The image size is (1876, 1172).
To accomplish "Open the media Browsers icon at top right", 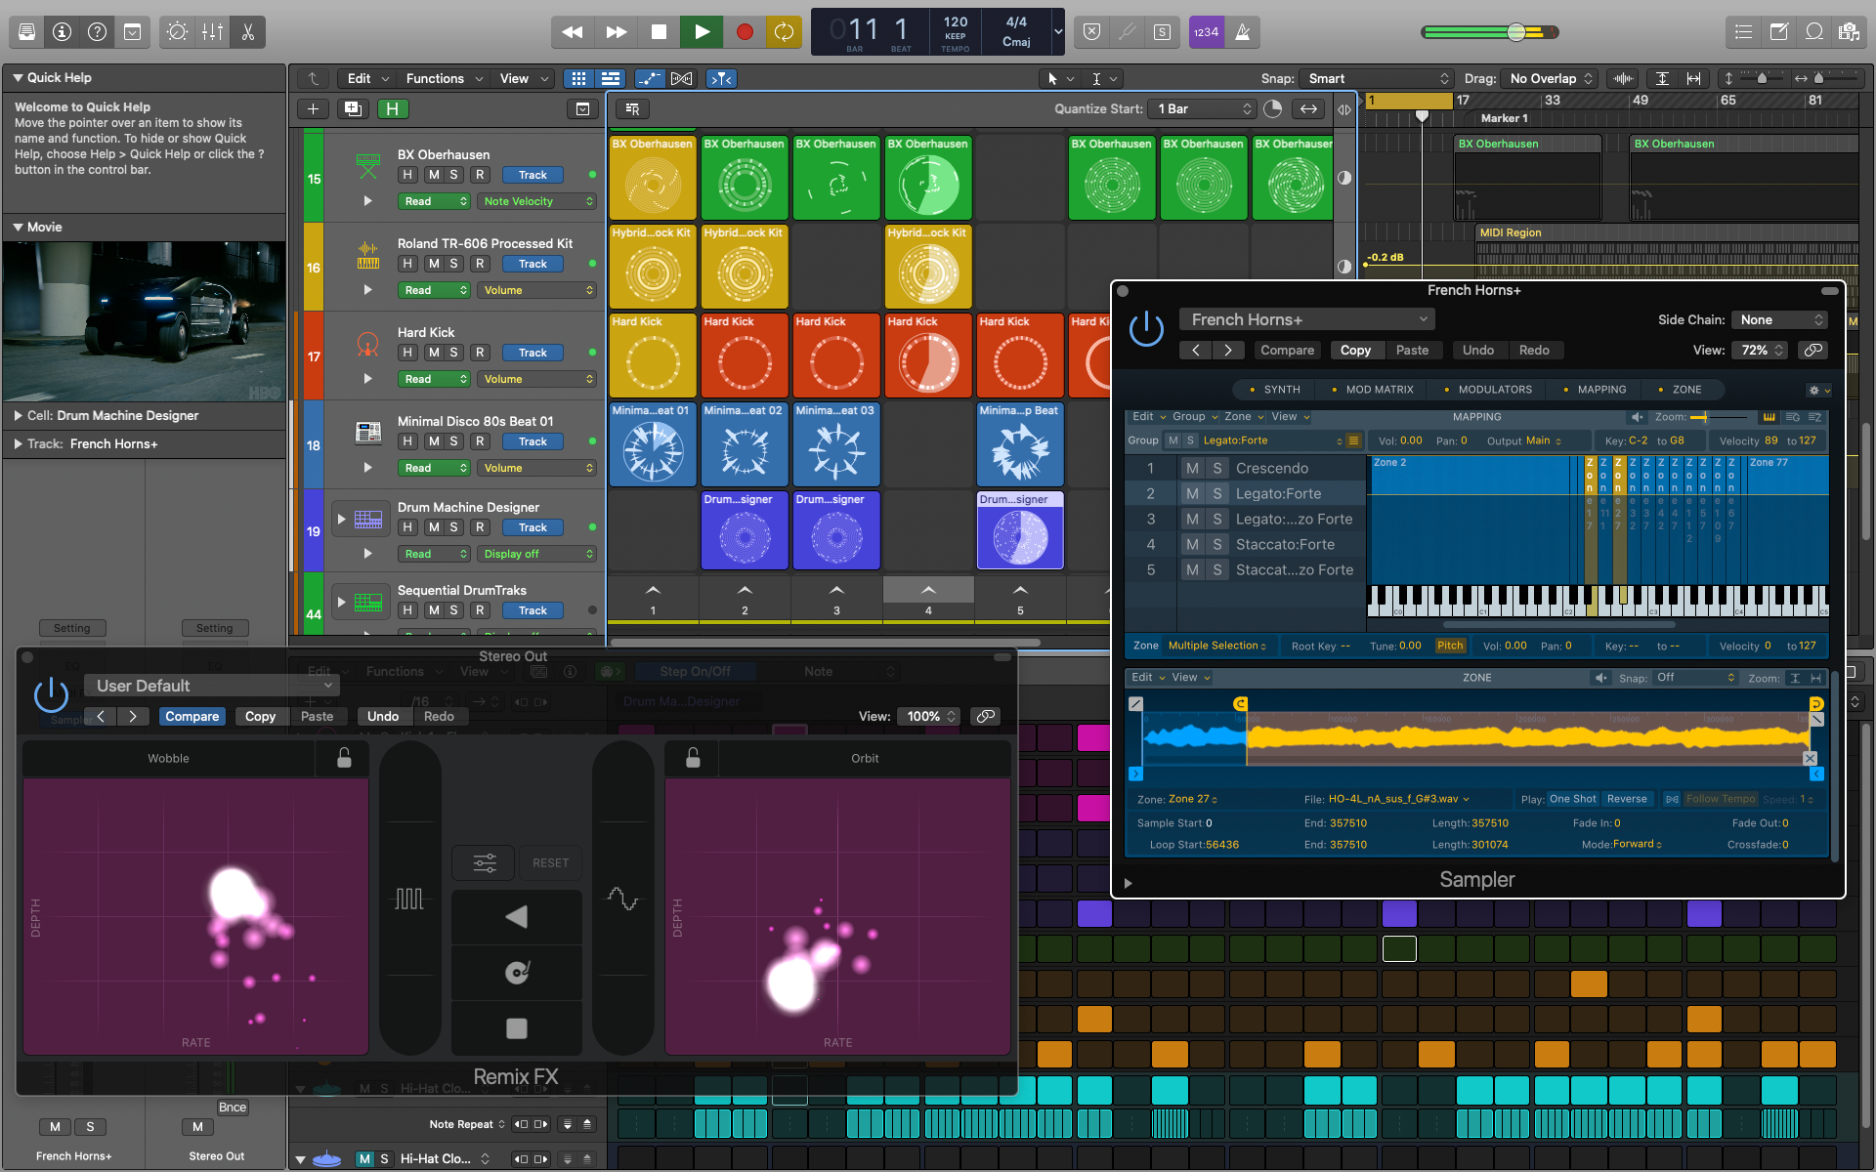I will click(1849, 32).
